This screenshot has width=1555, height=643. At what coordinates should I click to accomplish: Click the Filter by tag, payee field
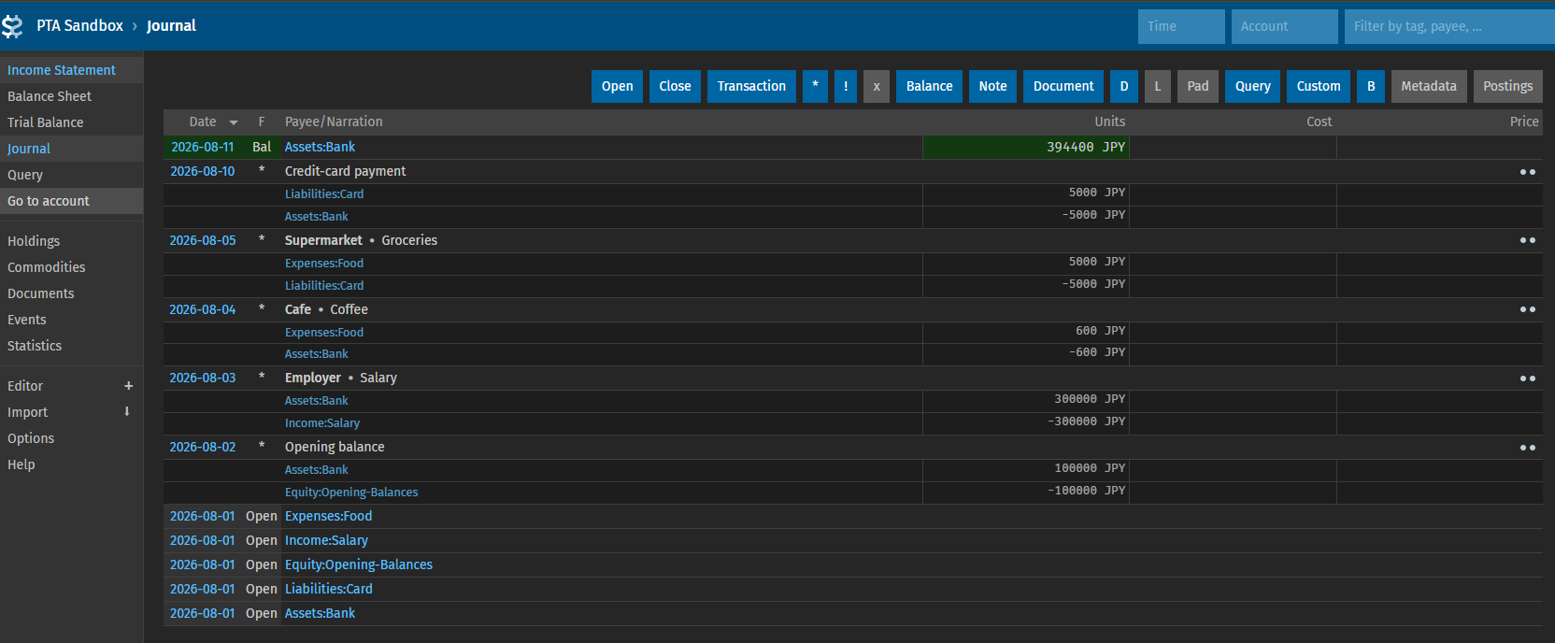click(1449, 26)
